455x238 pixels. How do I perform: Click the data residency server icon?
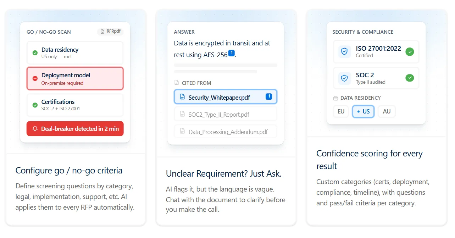[335, 98]
